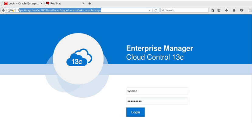Viewport: 252px width, 123px height.
Task: Click the Enterprise Manager heading text
Action: pos(159,48)
